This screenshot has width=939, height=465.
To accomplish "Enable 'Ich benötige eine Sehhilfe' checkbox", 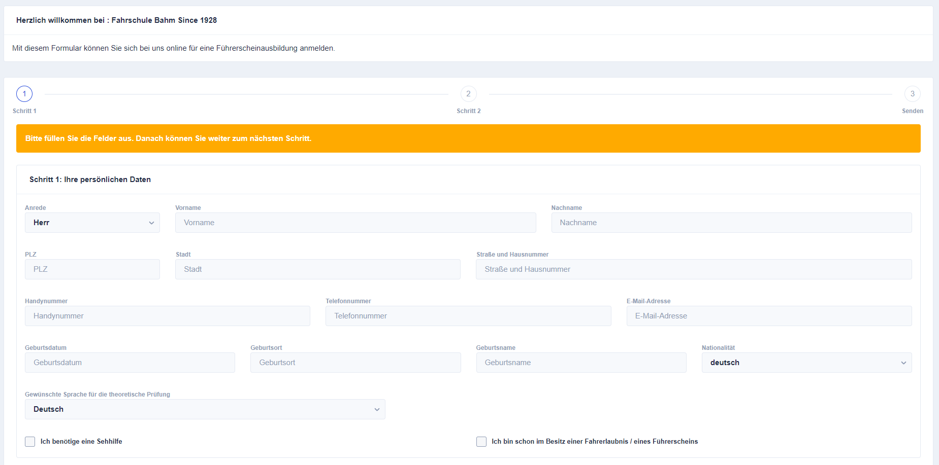I will tap(30, 442).
